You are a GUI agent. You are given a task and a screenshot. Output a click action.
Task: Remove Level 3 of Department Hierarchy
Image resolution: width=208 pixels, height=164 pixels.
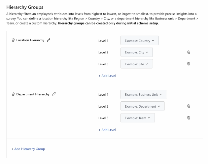(x=189, y=118)
